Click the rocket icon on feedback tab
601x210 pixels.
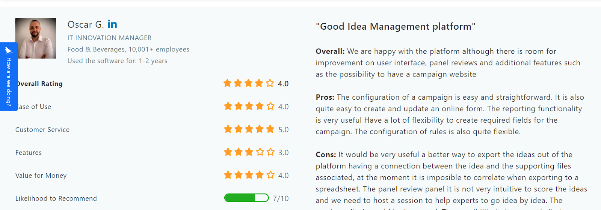click(x=8, y=51)
